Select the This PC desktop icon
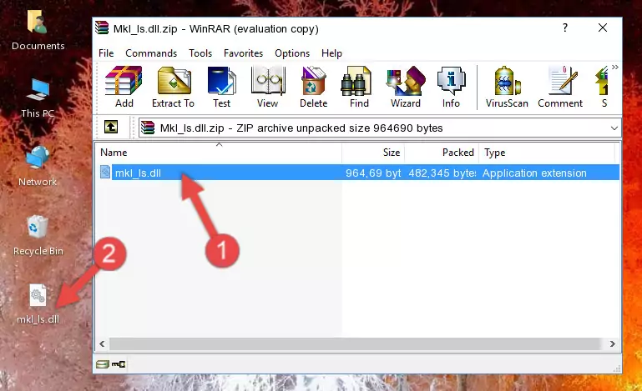The height and width of the screenshot is (391, 642). [x=38, y=98]
